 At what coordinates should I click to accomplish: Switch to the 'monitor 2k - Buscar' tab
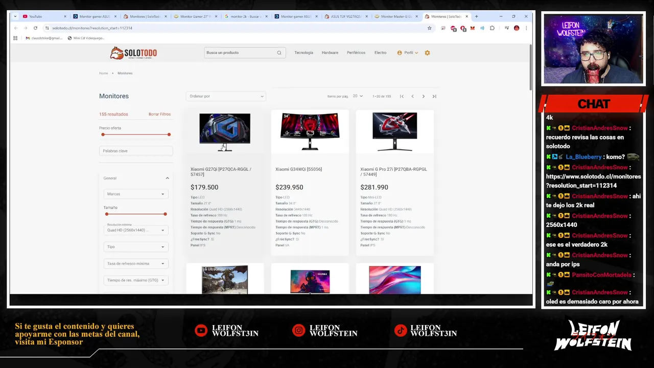coord(245,16)
